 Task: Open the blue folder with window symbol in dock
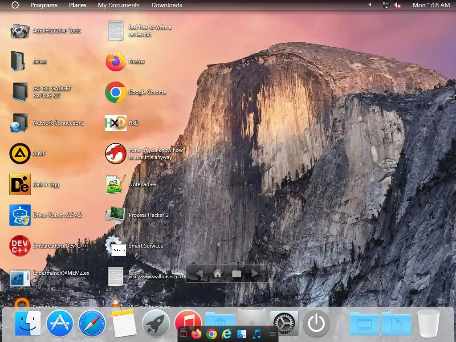click(x=364, y=323)
